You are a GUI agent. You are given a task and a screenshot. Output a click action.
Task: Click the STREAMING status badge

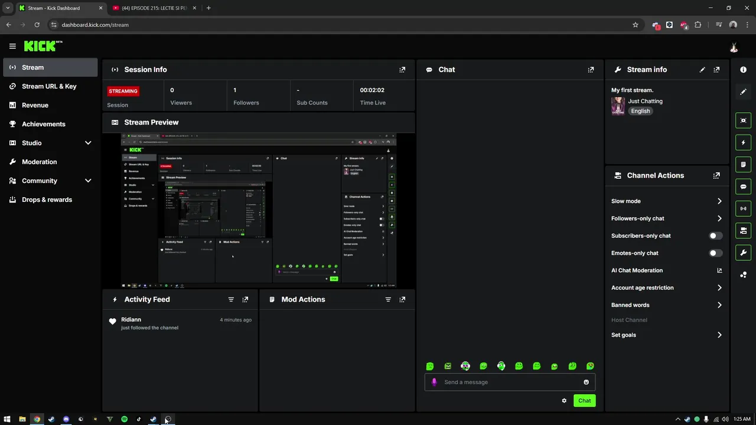pyautogui.click(x=123, y=91)
